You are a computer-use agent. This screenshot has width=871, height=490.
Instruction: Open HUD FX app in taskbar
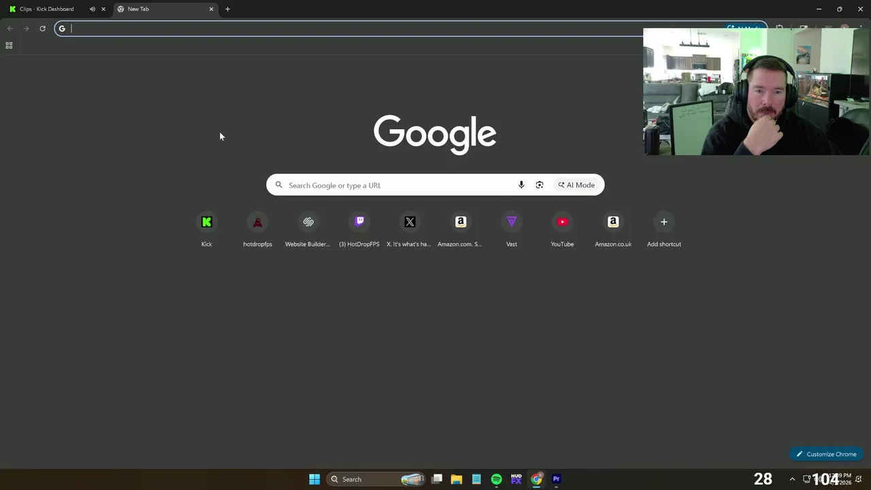(516, 479)
